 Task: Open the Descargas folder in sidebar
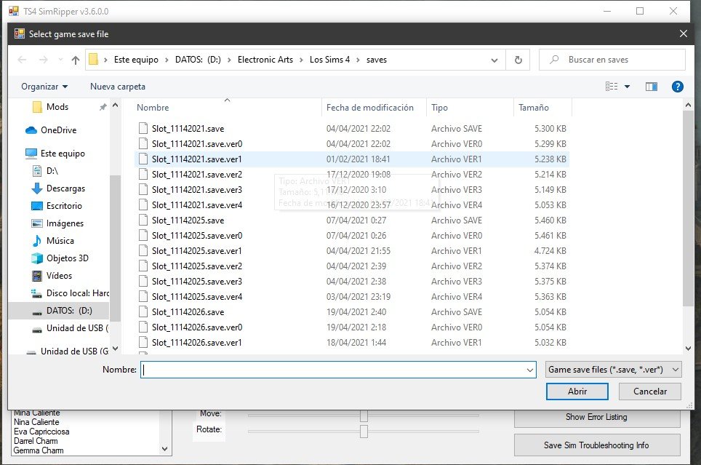coord(65,188)
